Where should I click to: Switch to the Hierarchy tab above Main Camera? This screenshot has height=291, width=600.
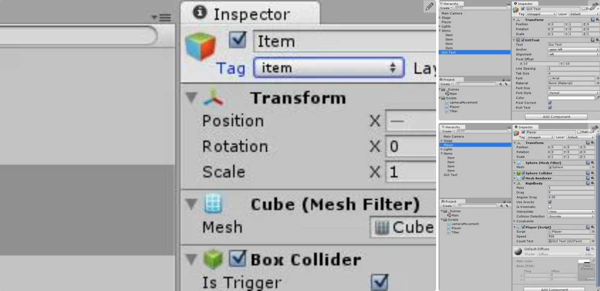tap(451, 4)
